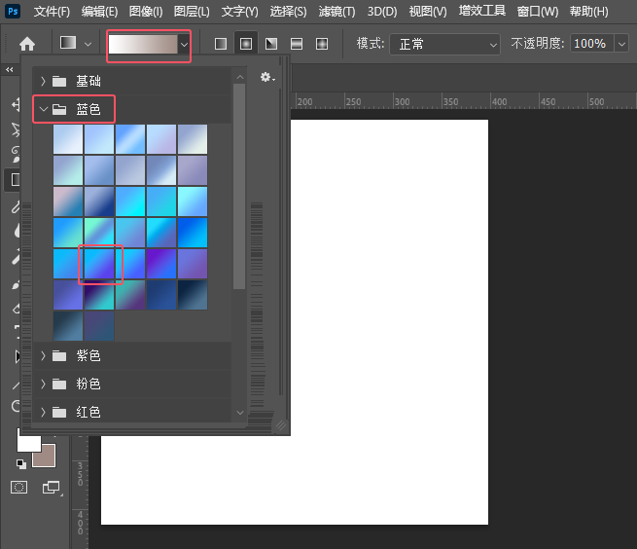637x549 pixels.
Task: Open the 图层(L) menu
Action: [191, 12]
